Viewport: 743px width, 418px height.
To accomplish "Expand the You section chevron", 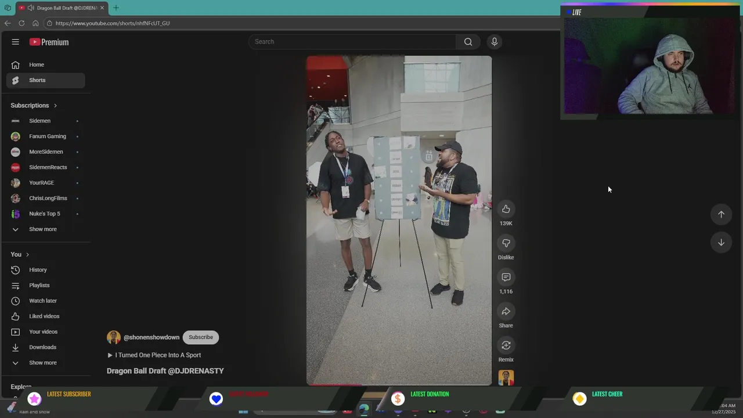I will pos(27,255).
